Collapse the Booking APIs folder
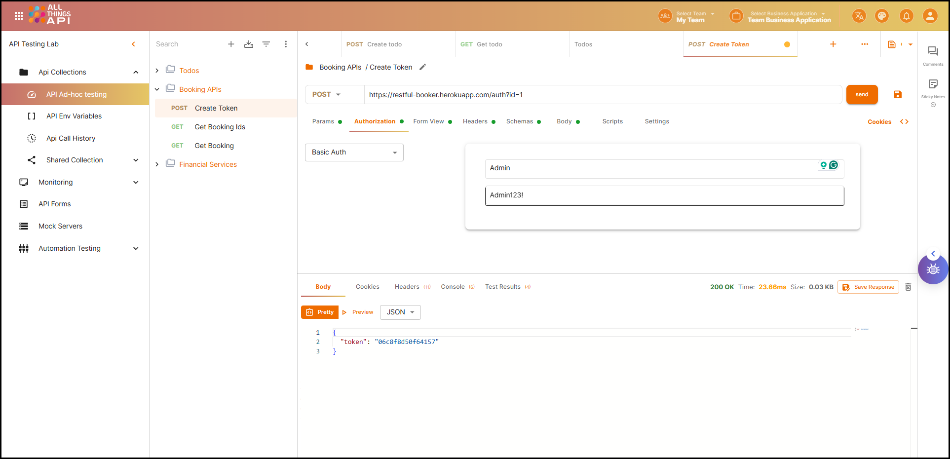The height and width of the screenshot is (459, 950). click(157, 89)
